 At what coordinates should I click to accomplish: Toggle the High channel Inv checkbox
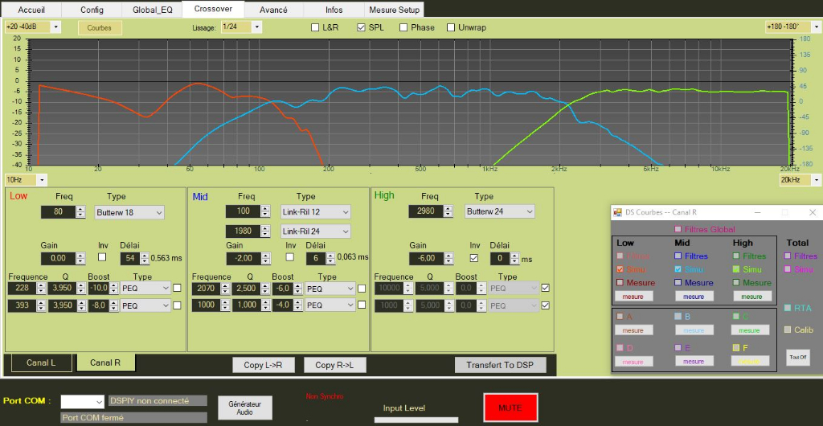[x=473, y=258]
